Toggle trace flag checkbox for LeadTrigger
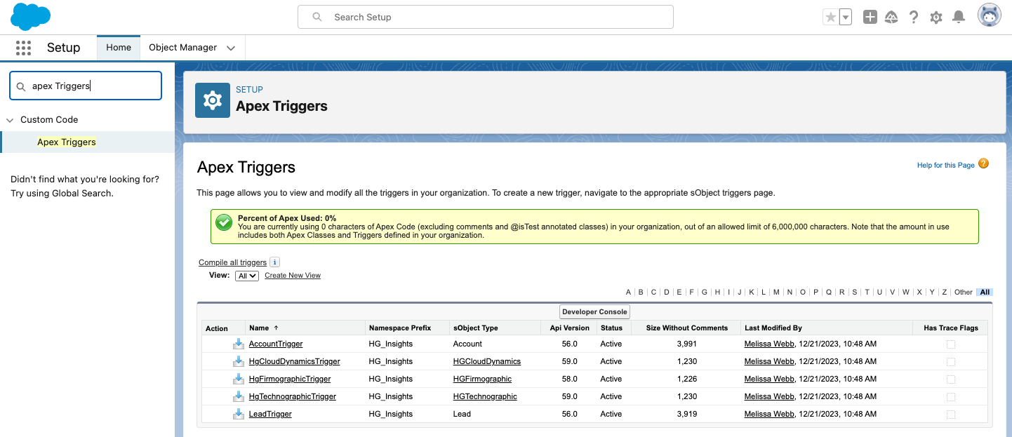Screen dimensions: 1012x437 [x=950, y=414]
